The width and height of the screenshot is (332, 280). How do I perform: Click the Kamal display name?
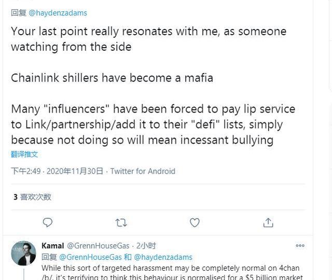point(52,246)
